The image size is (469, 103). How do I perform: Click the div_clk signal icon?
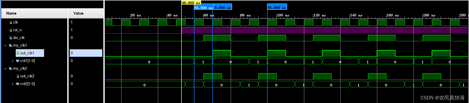click(x=11, y=38)
